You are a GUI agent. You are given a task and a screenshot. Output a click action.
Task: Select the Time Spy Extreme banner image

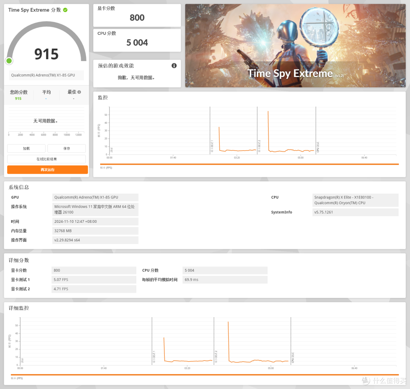pos(295,46)
